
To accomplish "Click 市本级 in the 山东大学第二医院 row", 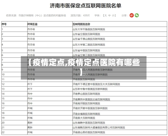I will click(x=31, y=45).
